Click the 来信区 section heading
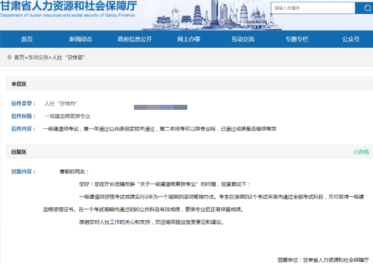This screenshot has width=373, height=274. coord(19,84)
